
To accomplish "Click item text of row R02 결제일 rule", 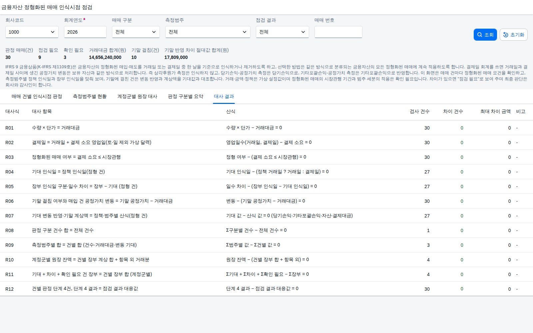I will click(92, 143).
